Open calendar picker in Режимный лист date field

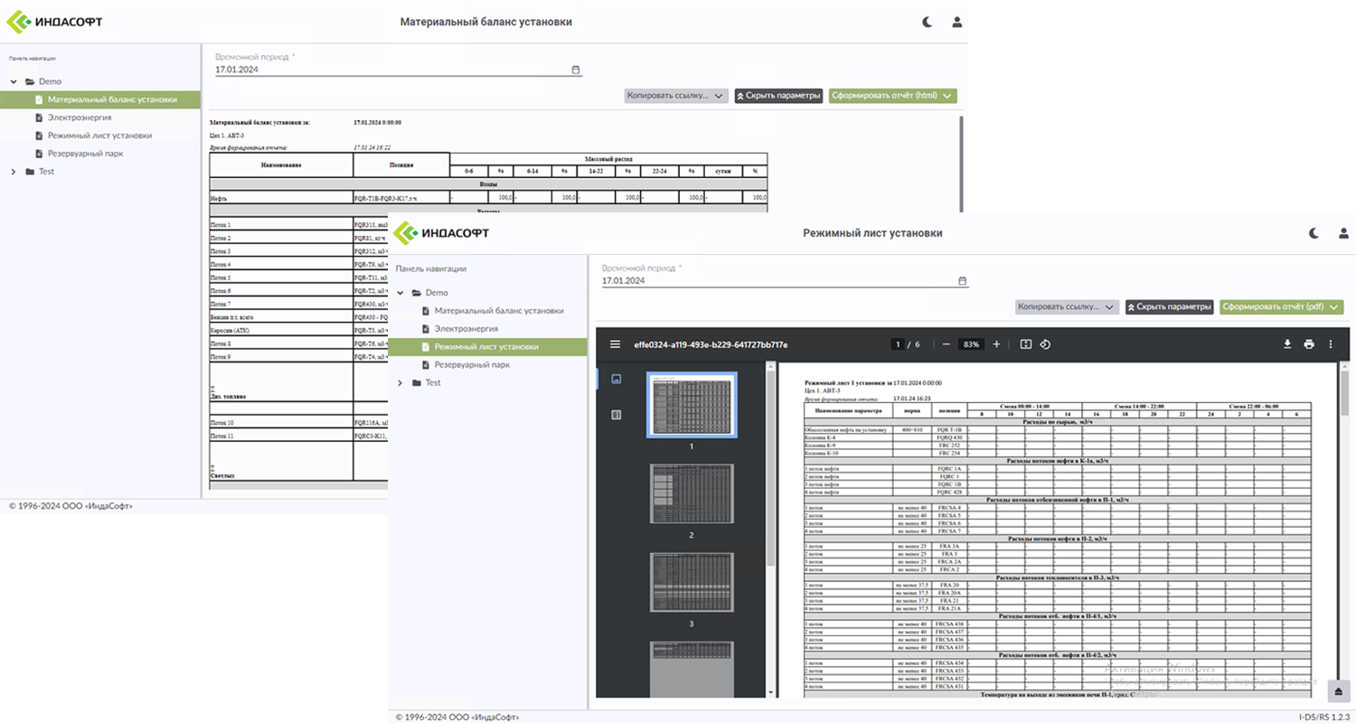point(962,281)
